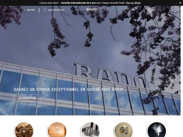Open the shopping bag icon

point(160,10)
